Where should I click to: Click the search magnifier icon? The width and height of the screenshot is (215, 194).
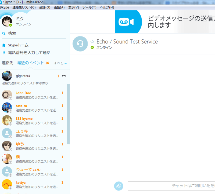(4, 34)
